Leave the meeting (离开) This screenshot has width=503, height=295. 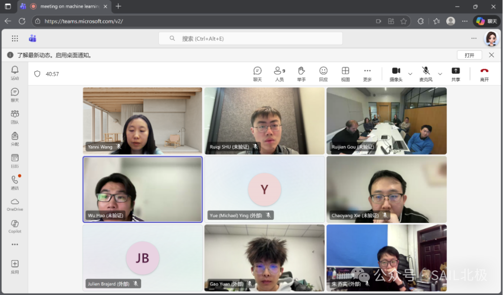point(484,74)
